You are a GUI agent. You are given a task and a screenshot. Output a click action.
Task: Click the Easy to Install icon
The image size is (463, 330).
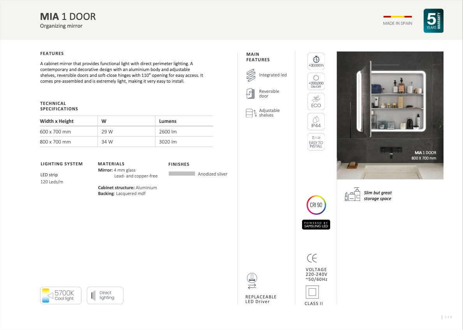tap(316, 142)
